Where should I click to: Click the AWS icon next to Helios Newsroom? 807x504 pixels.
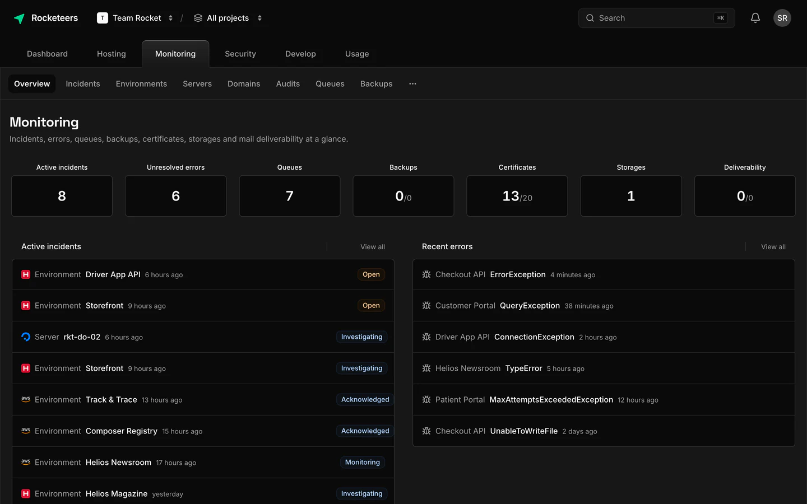pyautogui.click(x=26, y=462)
